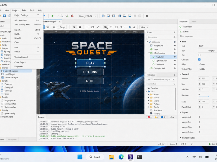This screenshot has height=162, width=217.
Task: Open the Scene panel three-dot menu
Action: pos(174,32)
